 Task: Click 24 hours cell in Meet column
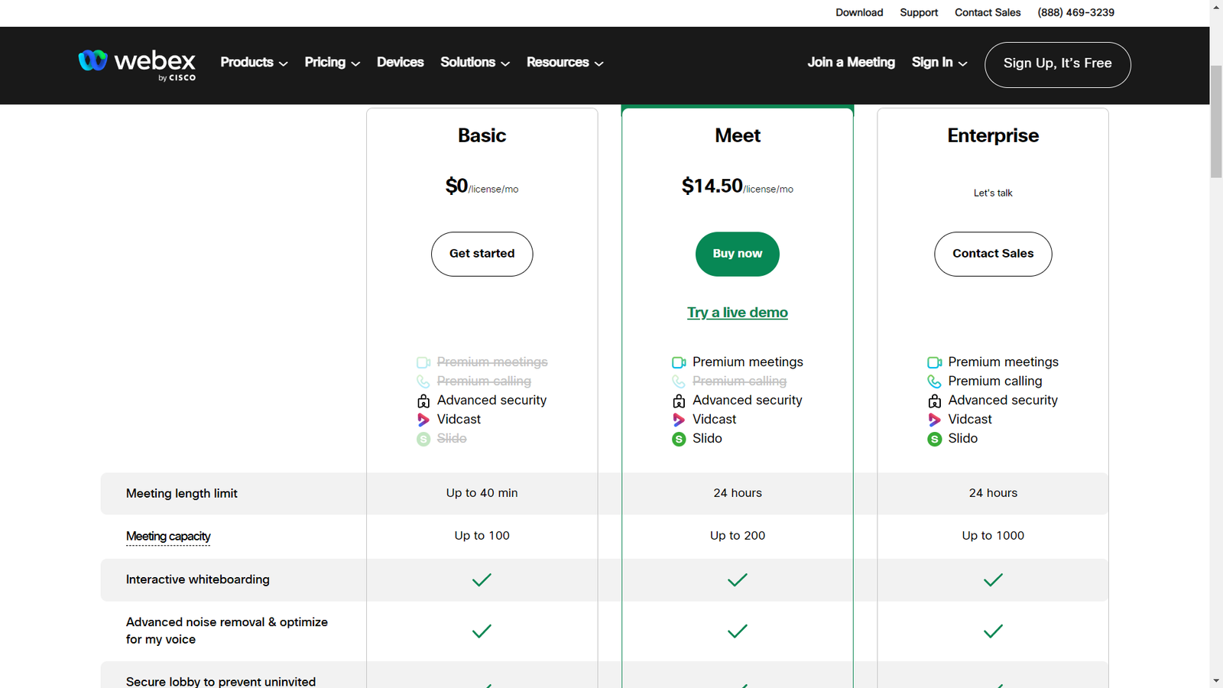pos(738,493)
